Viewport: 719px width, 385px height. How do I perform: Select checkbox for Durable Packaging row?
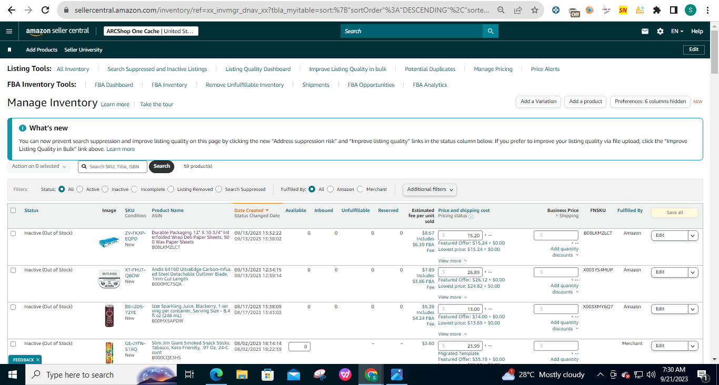click(13, 233)
